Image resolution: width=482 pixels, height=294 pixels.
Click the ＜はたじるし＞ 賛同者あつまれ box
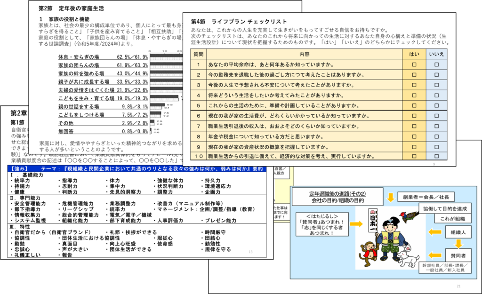click(x=322, y=224)
